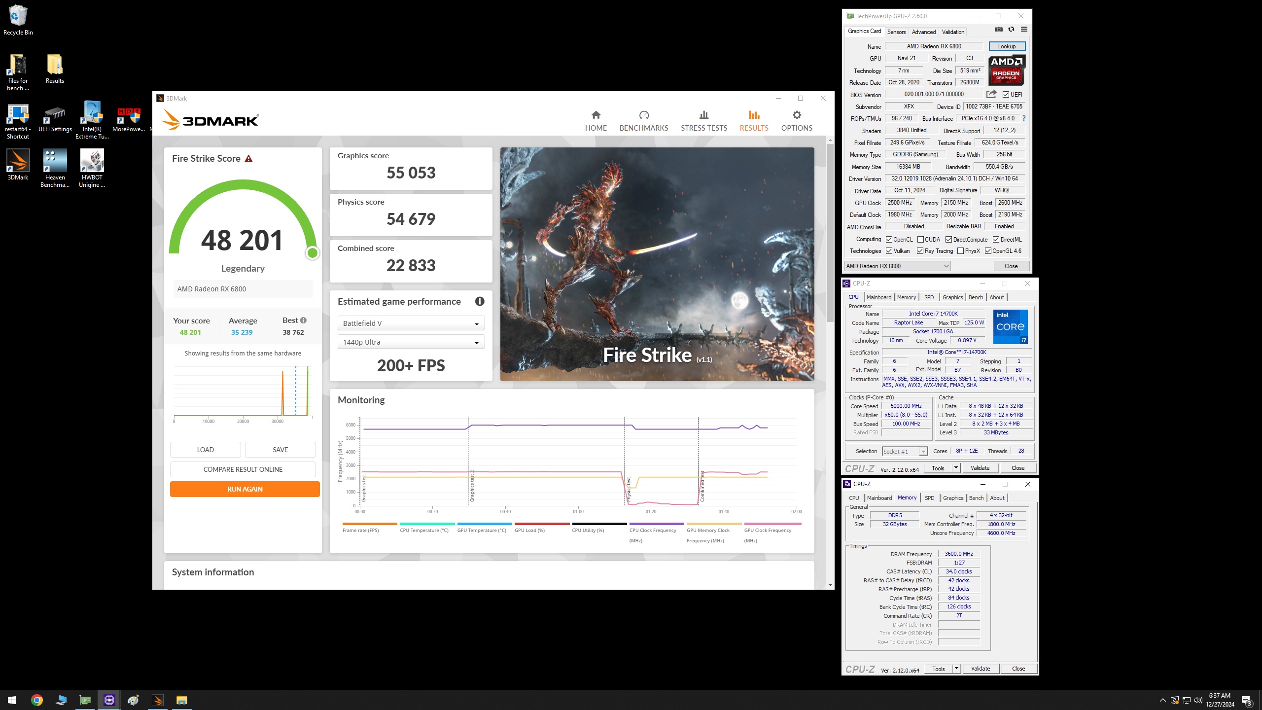1262x710 pixels.
Task: Launch HWBOT Unigine desktop shortcut
Action: tap(92, 168)
